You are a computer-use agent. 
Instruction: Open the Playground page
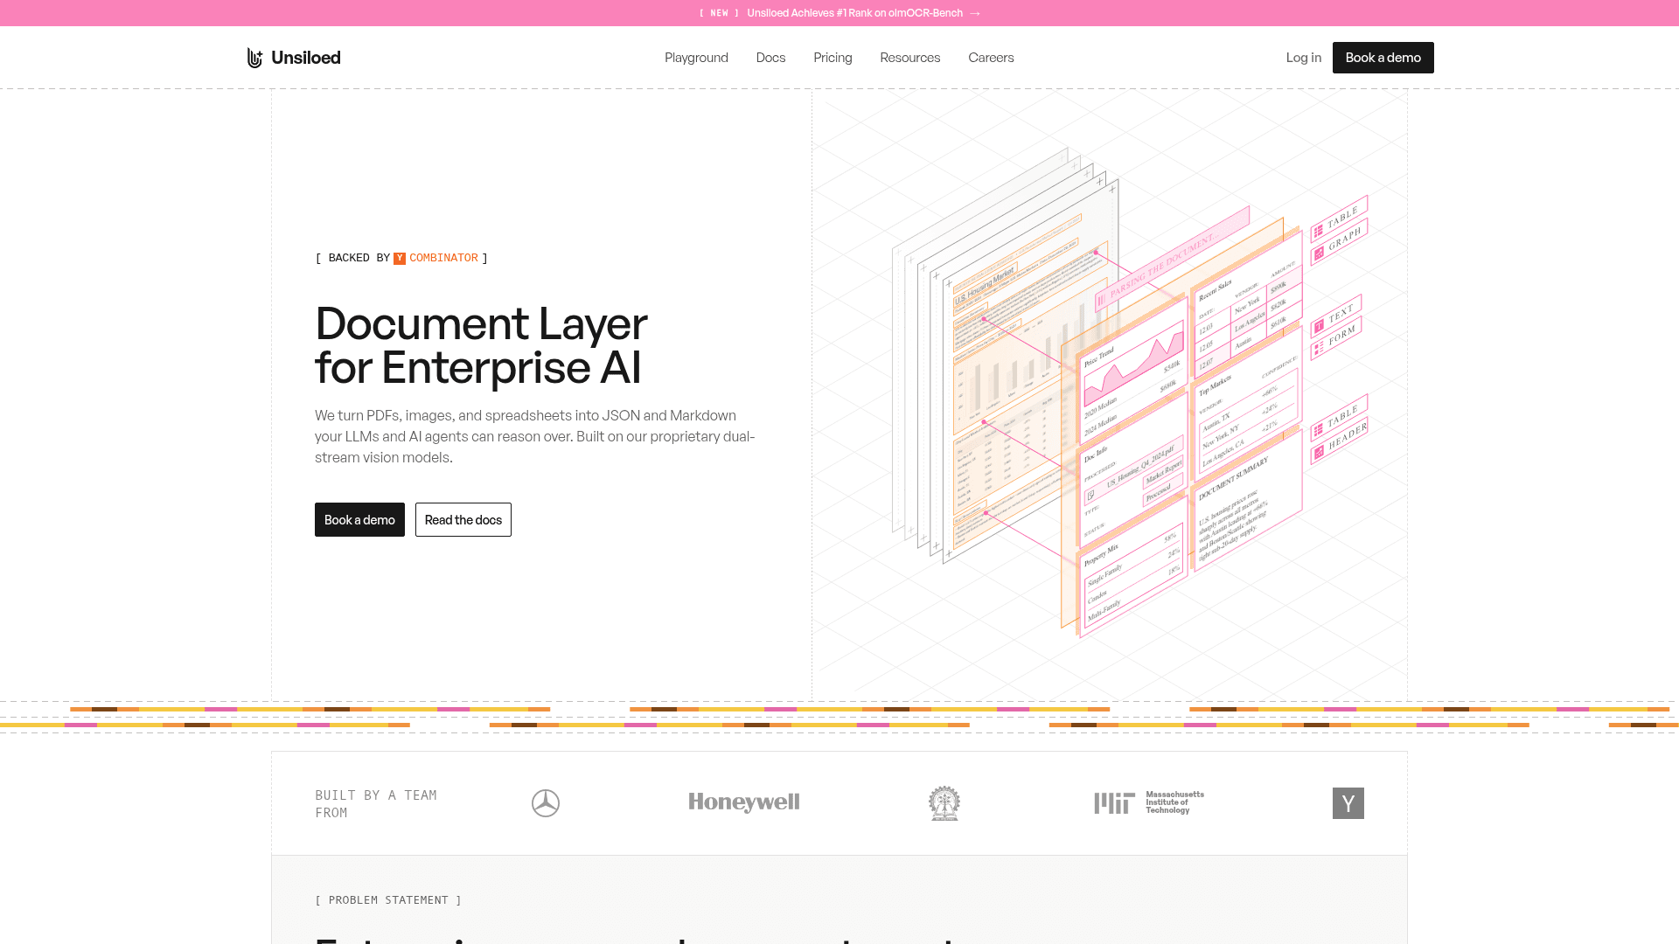[696, 58]
